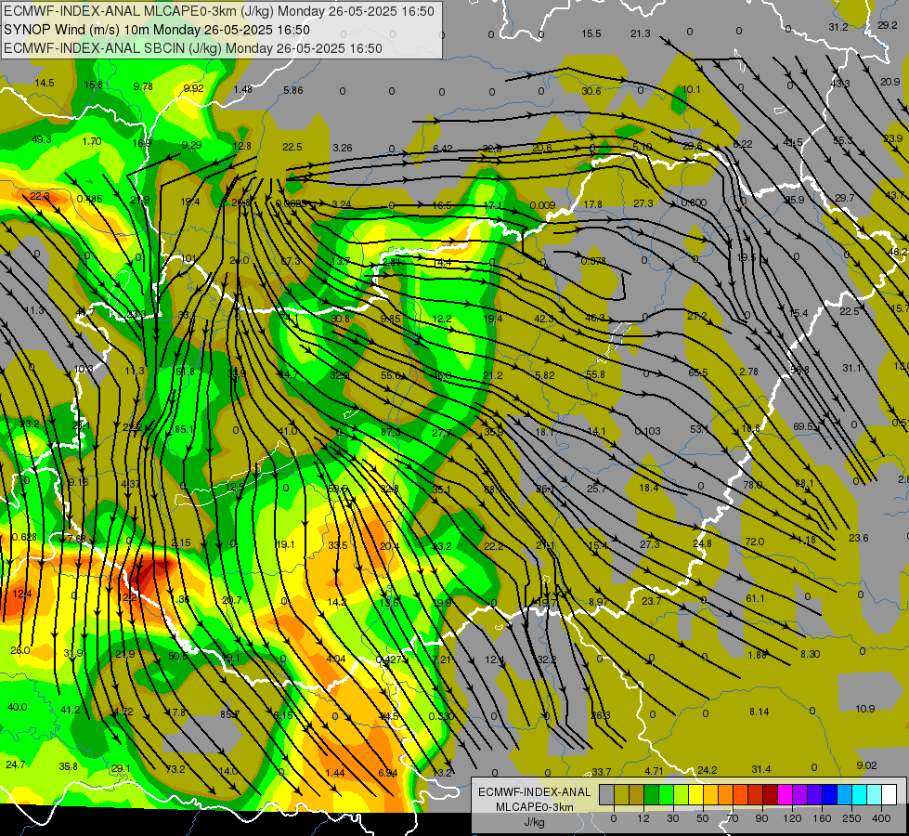The height and width of the screenshot is (836, 909).
Task: Click the map value 72.0
Action: (754, 542)
